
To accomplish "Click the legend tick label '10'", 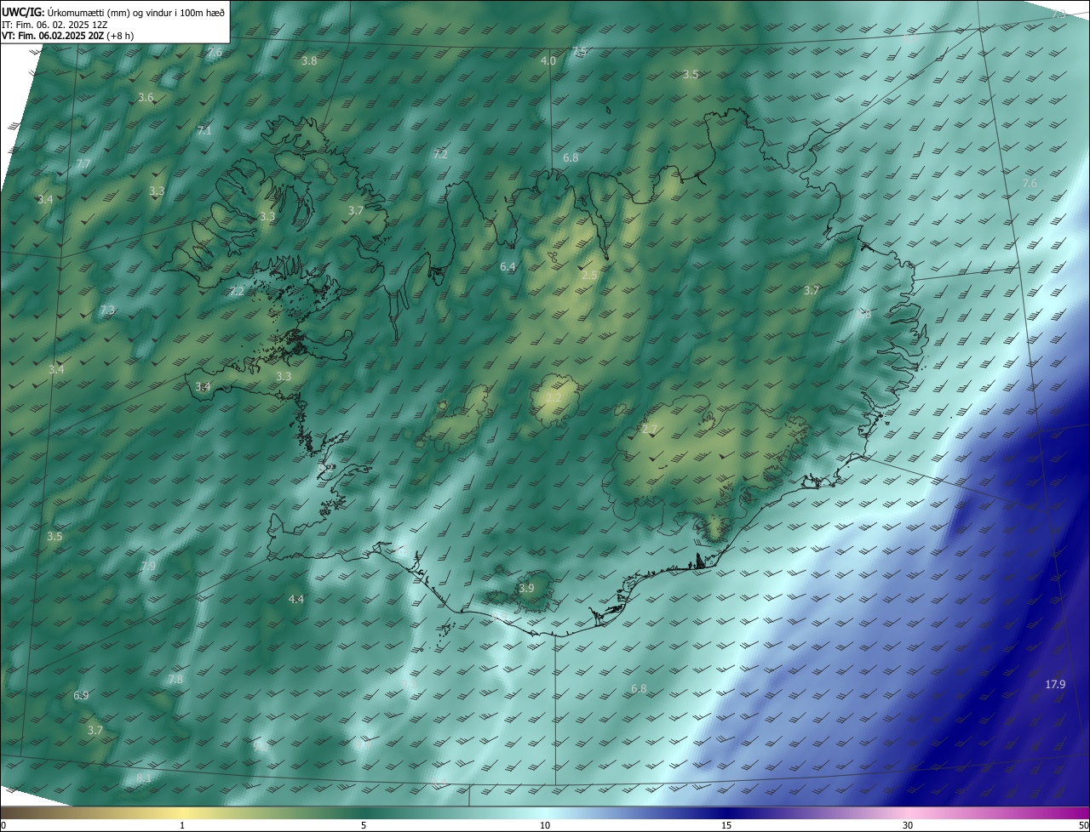I will pos(545,825).
